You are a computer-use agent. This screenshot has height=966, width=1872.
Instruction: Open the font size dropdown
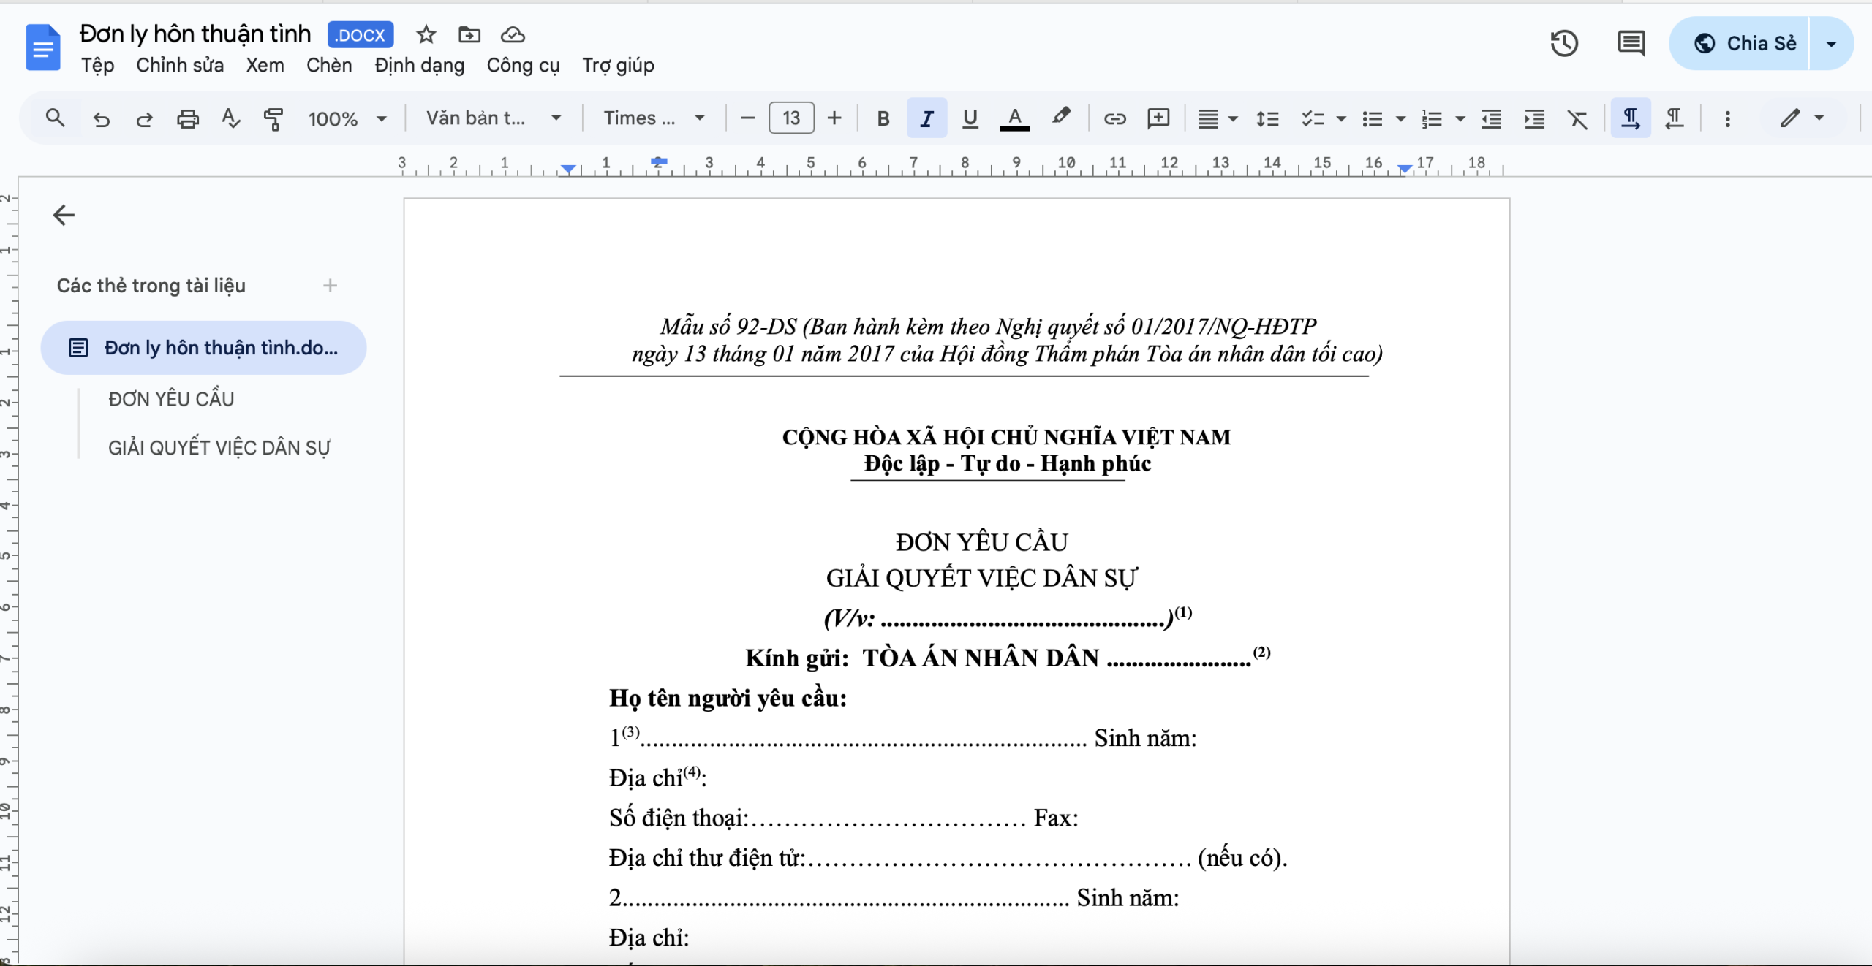(790, 118)
